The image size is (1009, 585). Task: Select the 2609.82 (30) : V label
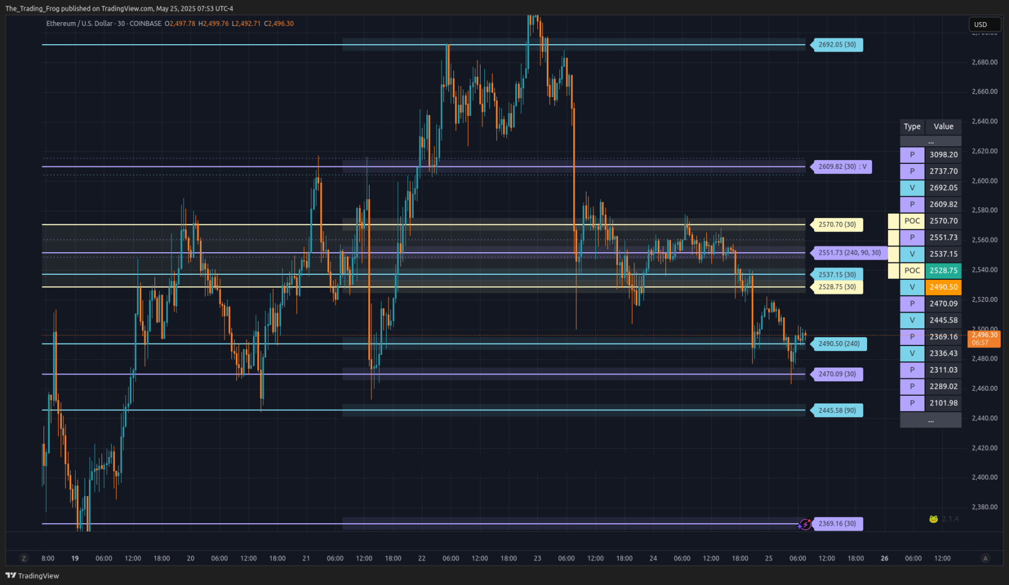click(842, 167)
